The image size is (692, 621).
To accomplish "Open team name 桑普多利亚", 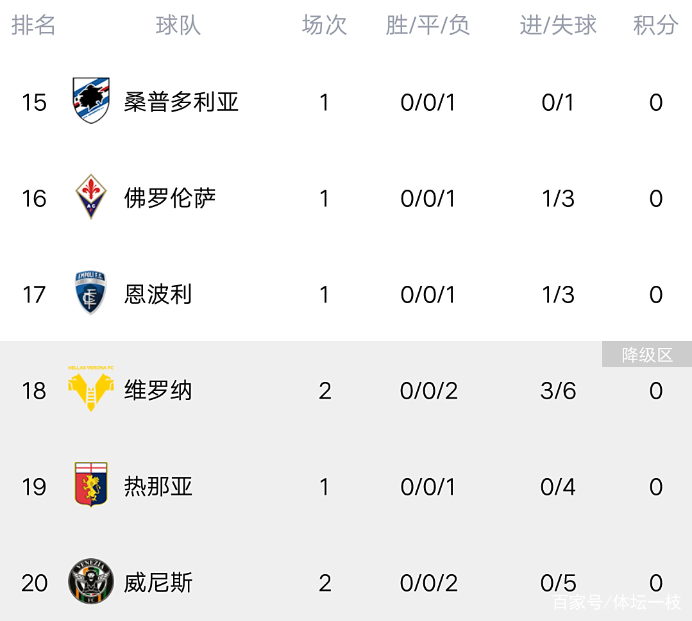I will pos(181,102).
